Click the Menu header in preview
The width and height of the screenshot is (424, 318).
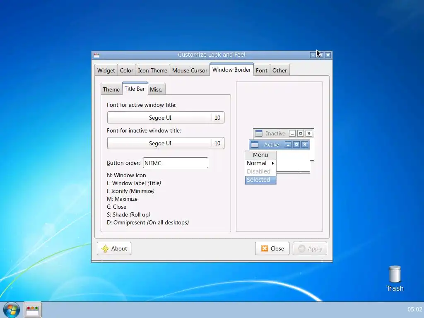pyautogui.click(x=260, y=155)
